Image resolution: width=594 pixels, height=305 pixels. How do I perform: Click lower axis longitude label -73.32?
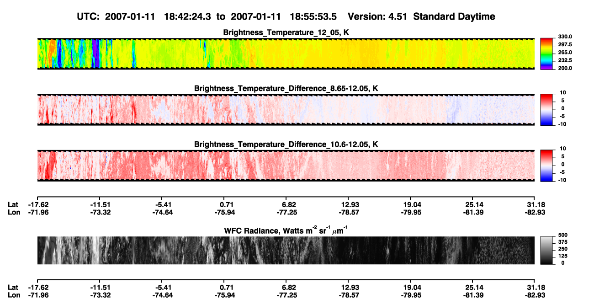[100, 295]
